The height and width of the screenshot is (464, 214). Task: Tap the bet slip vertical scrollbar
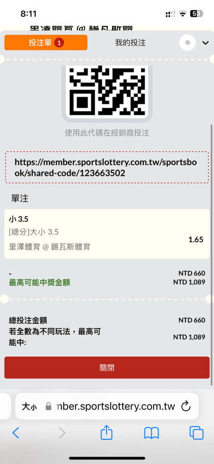[x=212, y=254]
